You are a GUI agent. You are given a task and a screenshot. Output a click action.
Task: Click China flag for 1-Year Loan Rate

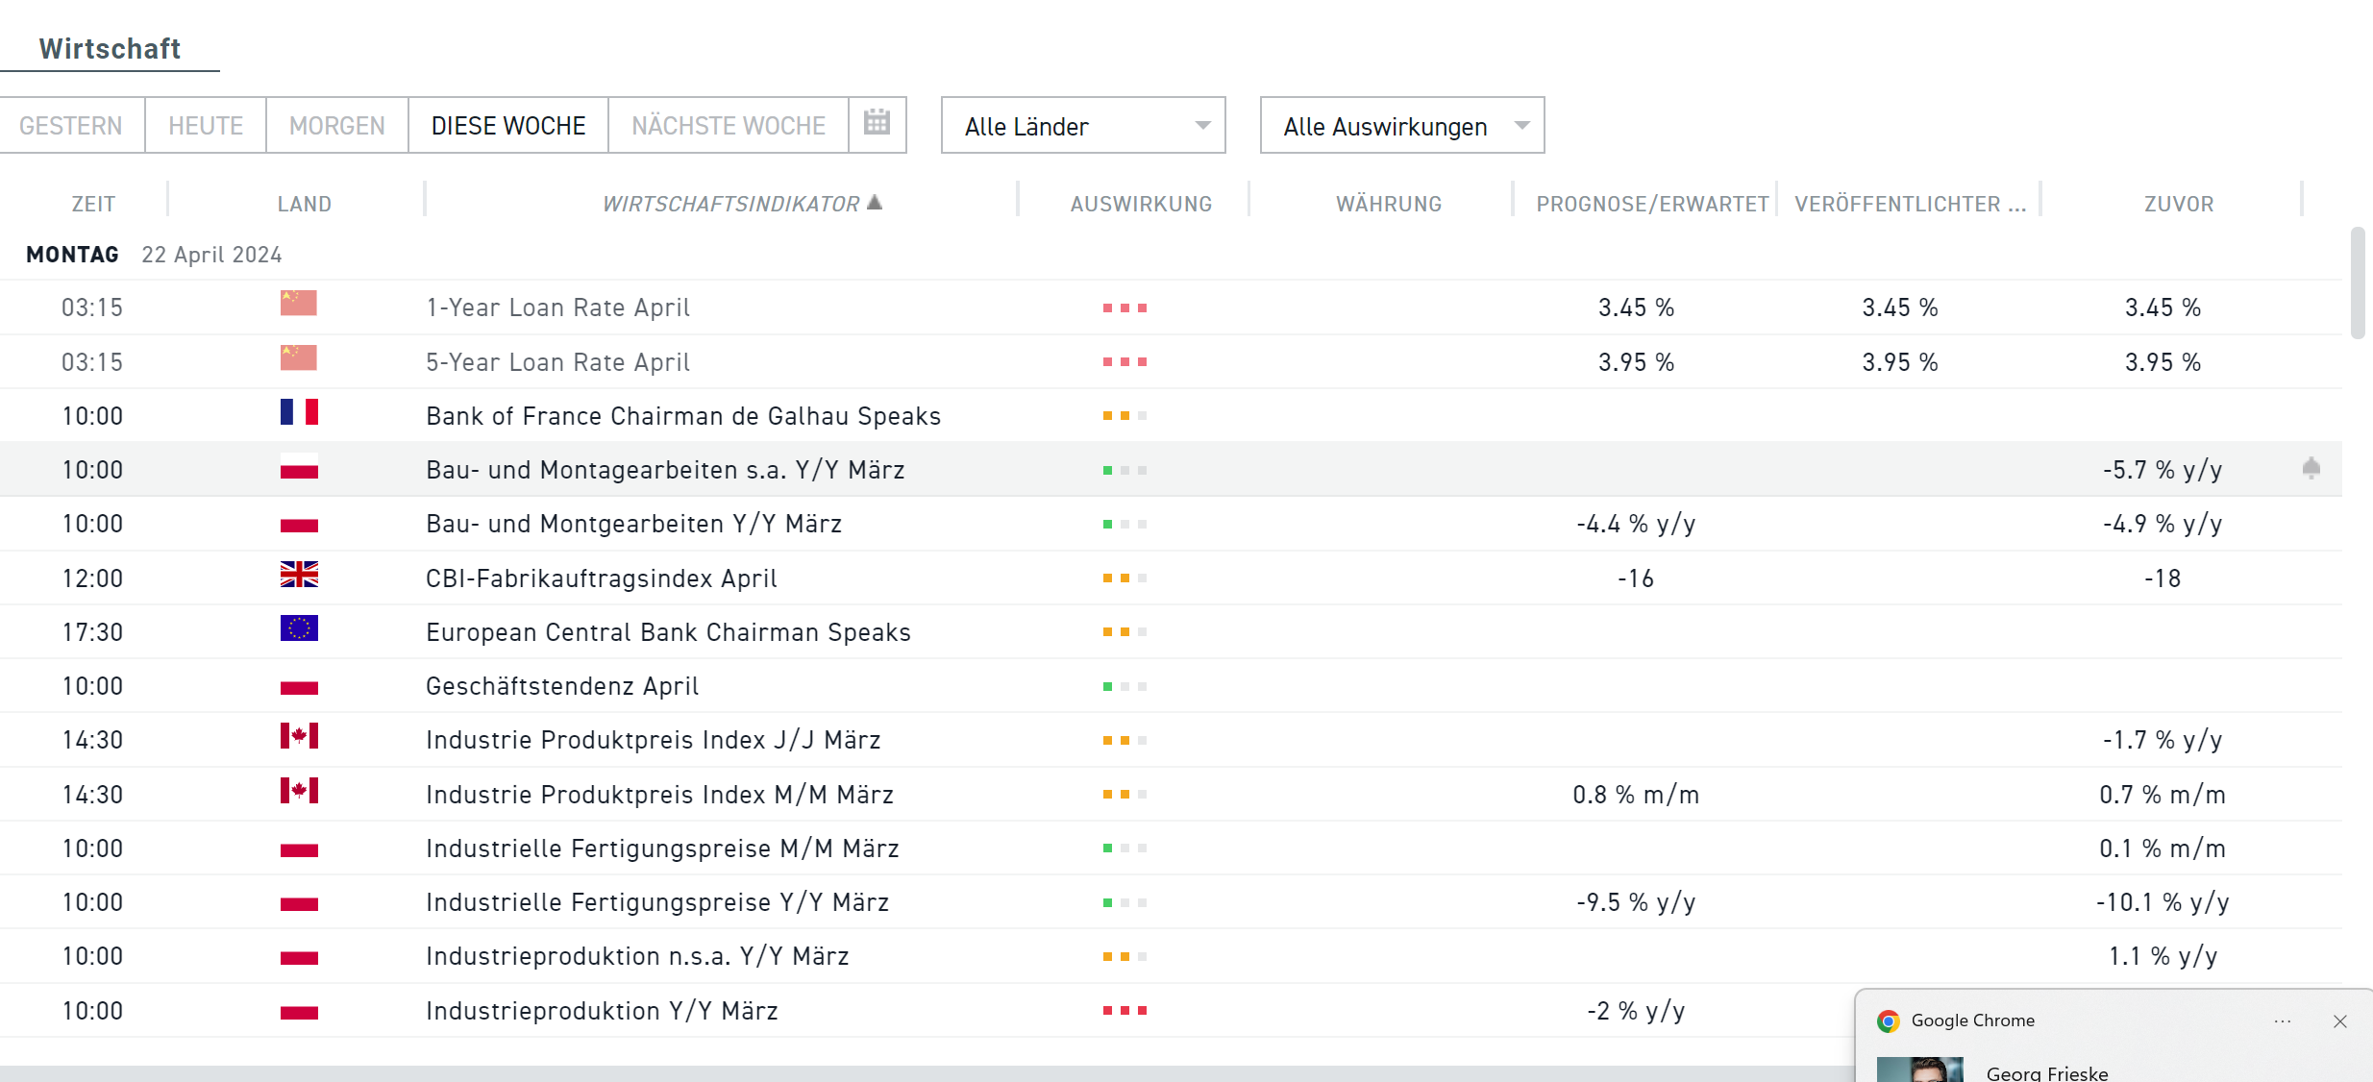pos(299,304)
